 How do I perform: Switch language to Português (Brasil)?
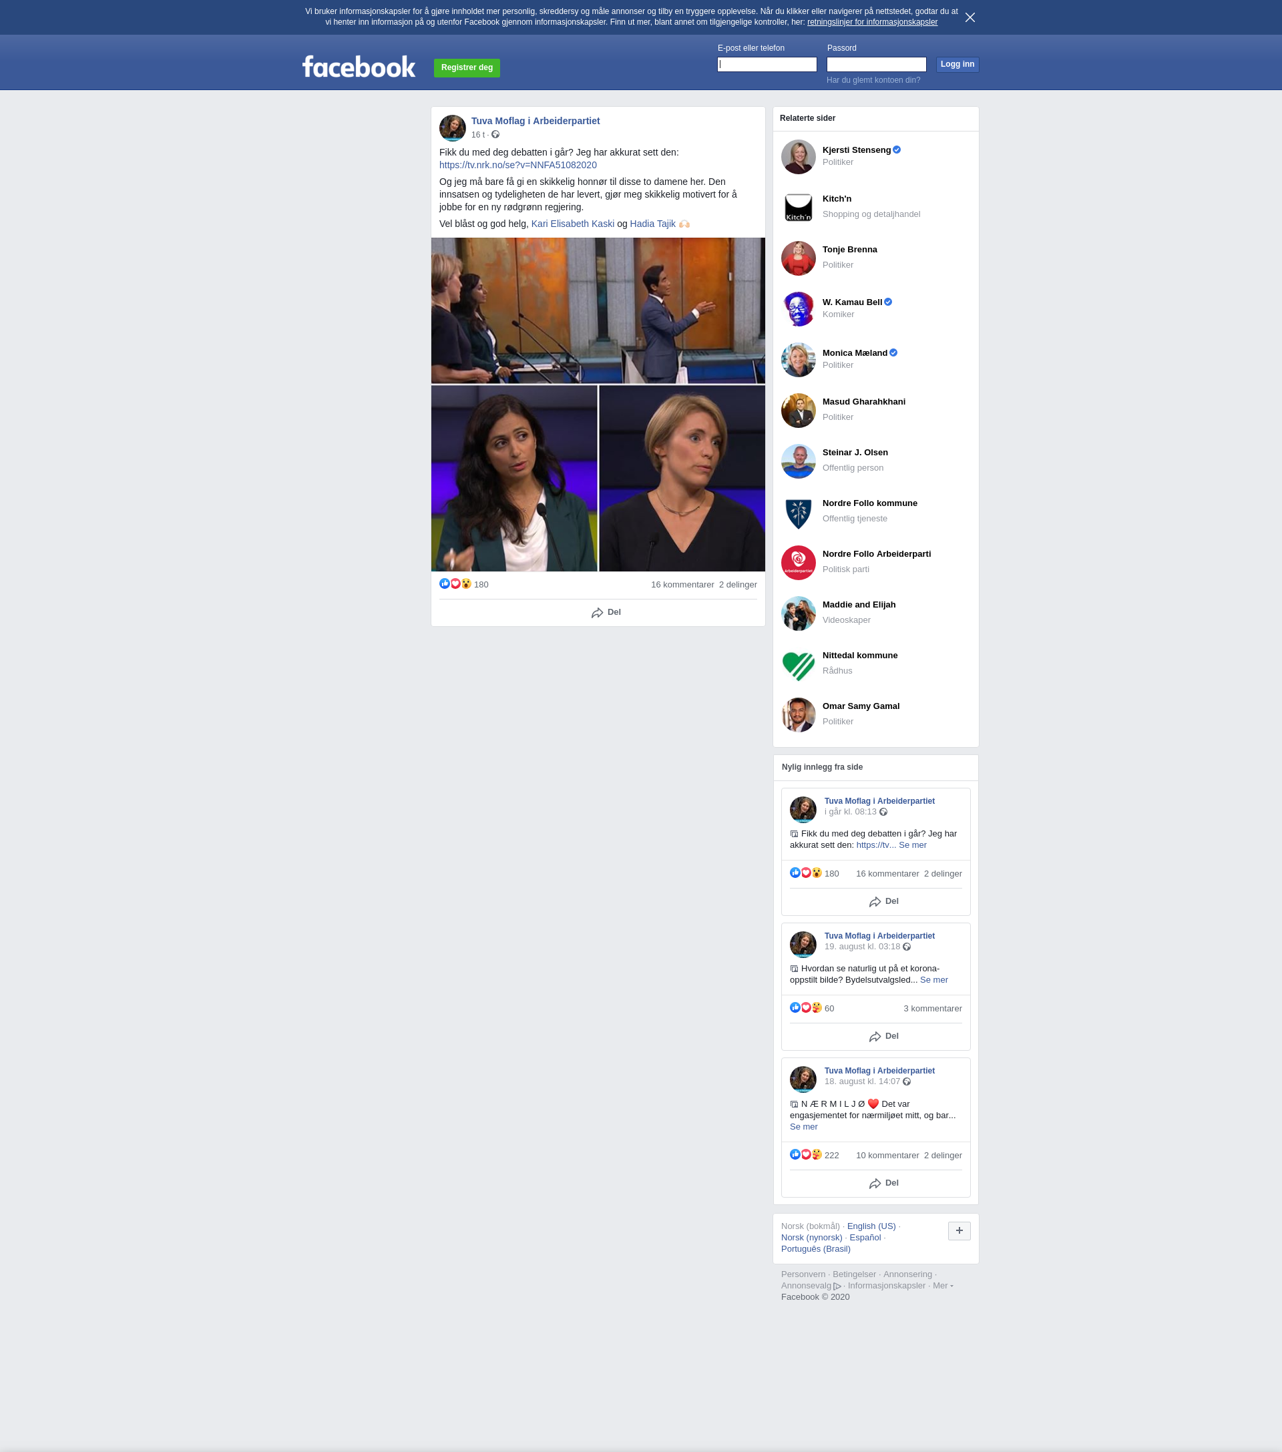(x=816, y=1249)
